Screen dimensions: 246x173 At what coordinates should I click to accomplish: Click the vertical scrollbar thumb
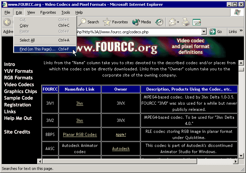(241, 69)
